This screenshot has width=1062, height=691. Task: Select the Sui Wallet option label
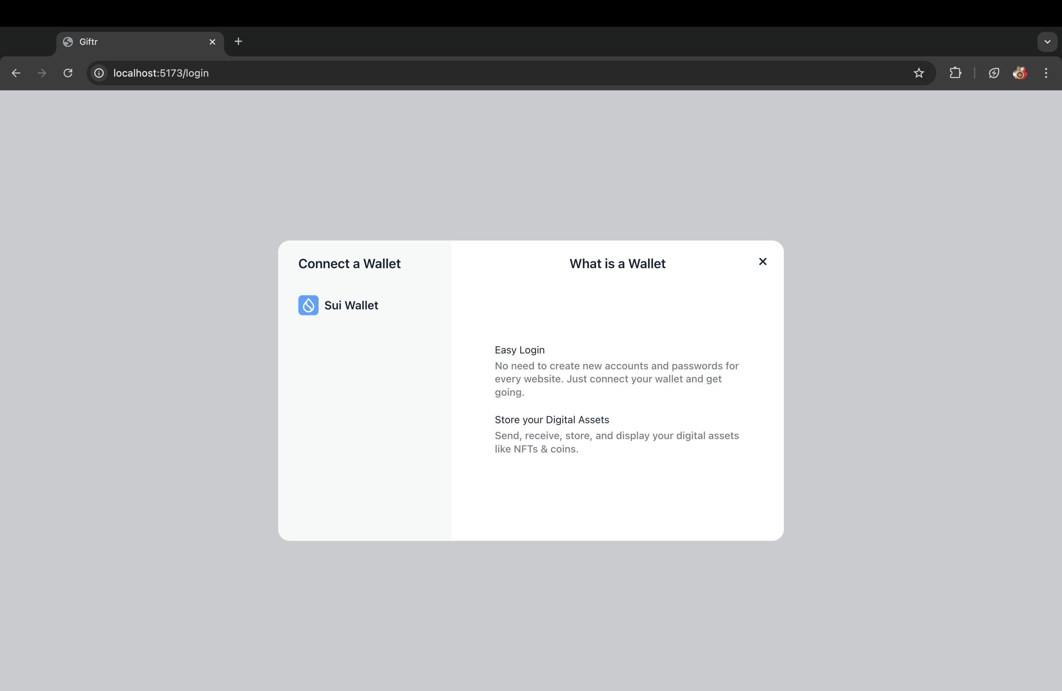coord(351,305)
